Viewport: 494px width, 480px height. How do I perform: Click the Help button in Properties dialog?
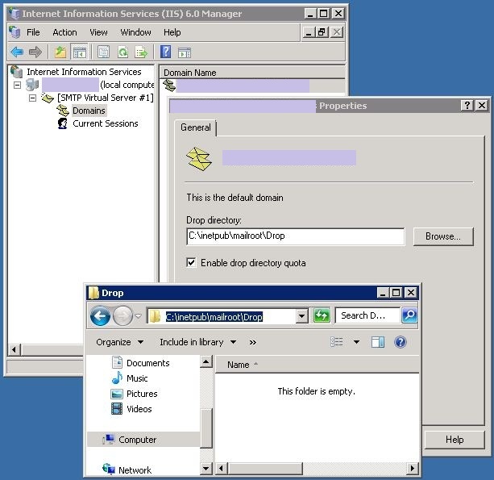coord(455,440)
